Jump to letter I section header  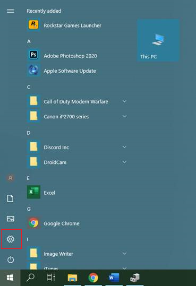pos(28,239)
